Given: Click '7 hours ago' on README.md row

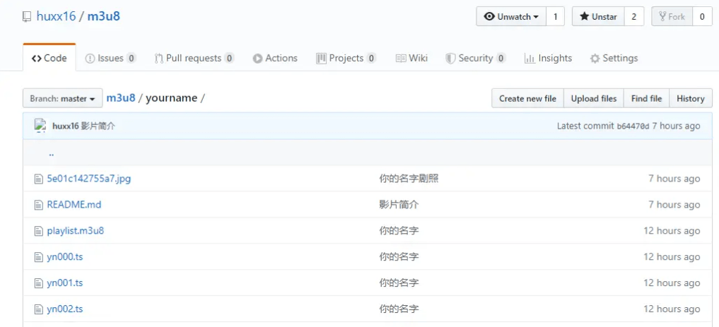Looking at the screenshot, I should 674,205.
